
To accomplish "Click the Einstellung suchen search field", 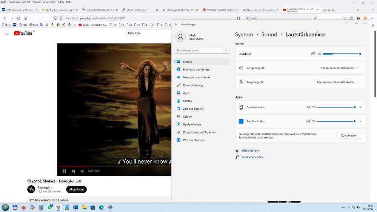I will (200, 51).
